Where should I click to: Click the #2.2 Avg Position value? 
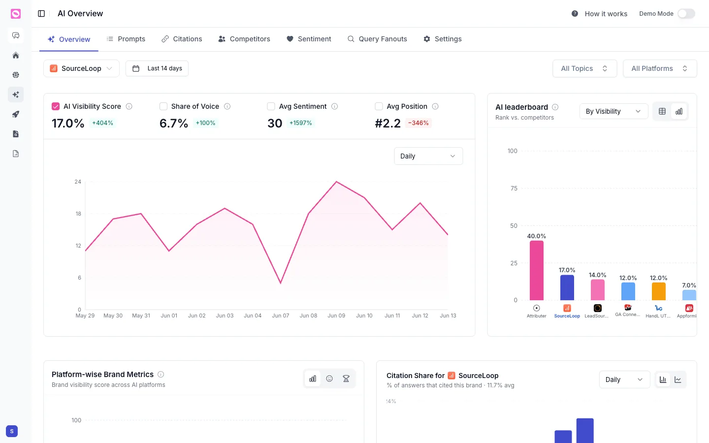(x=388, y=123)
